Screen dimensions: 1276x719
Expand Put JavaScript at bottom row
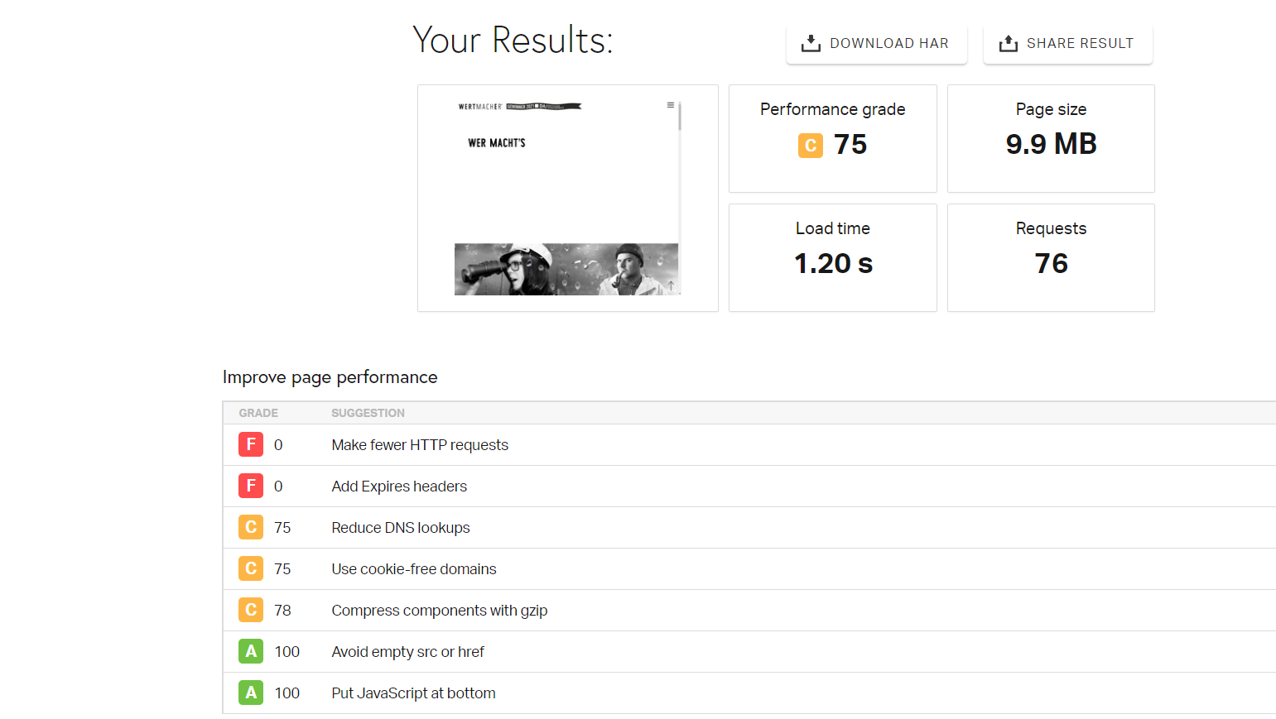[749, 693]
